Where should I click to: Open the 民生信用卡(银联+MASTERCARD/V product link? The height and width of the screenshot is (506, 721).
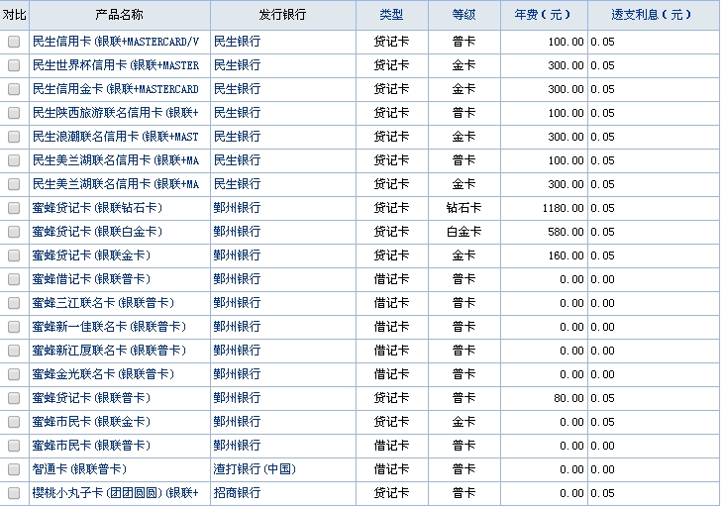[116, 42]
